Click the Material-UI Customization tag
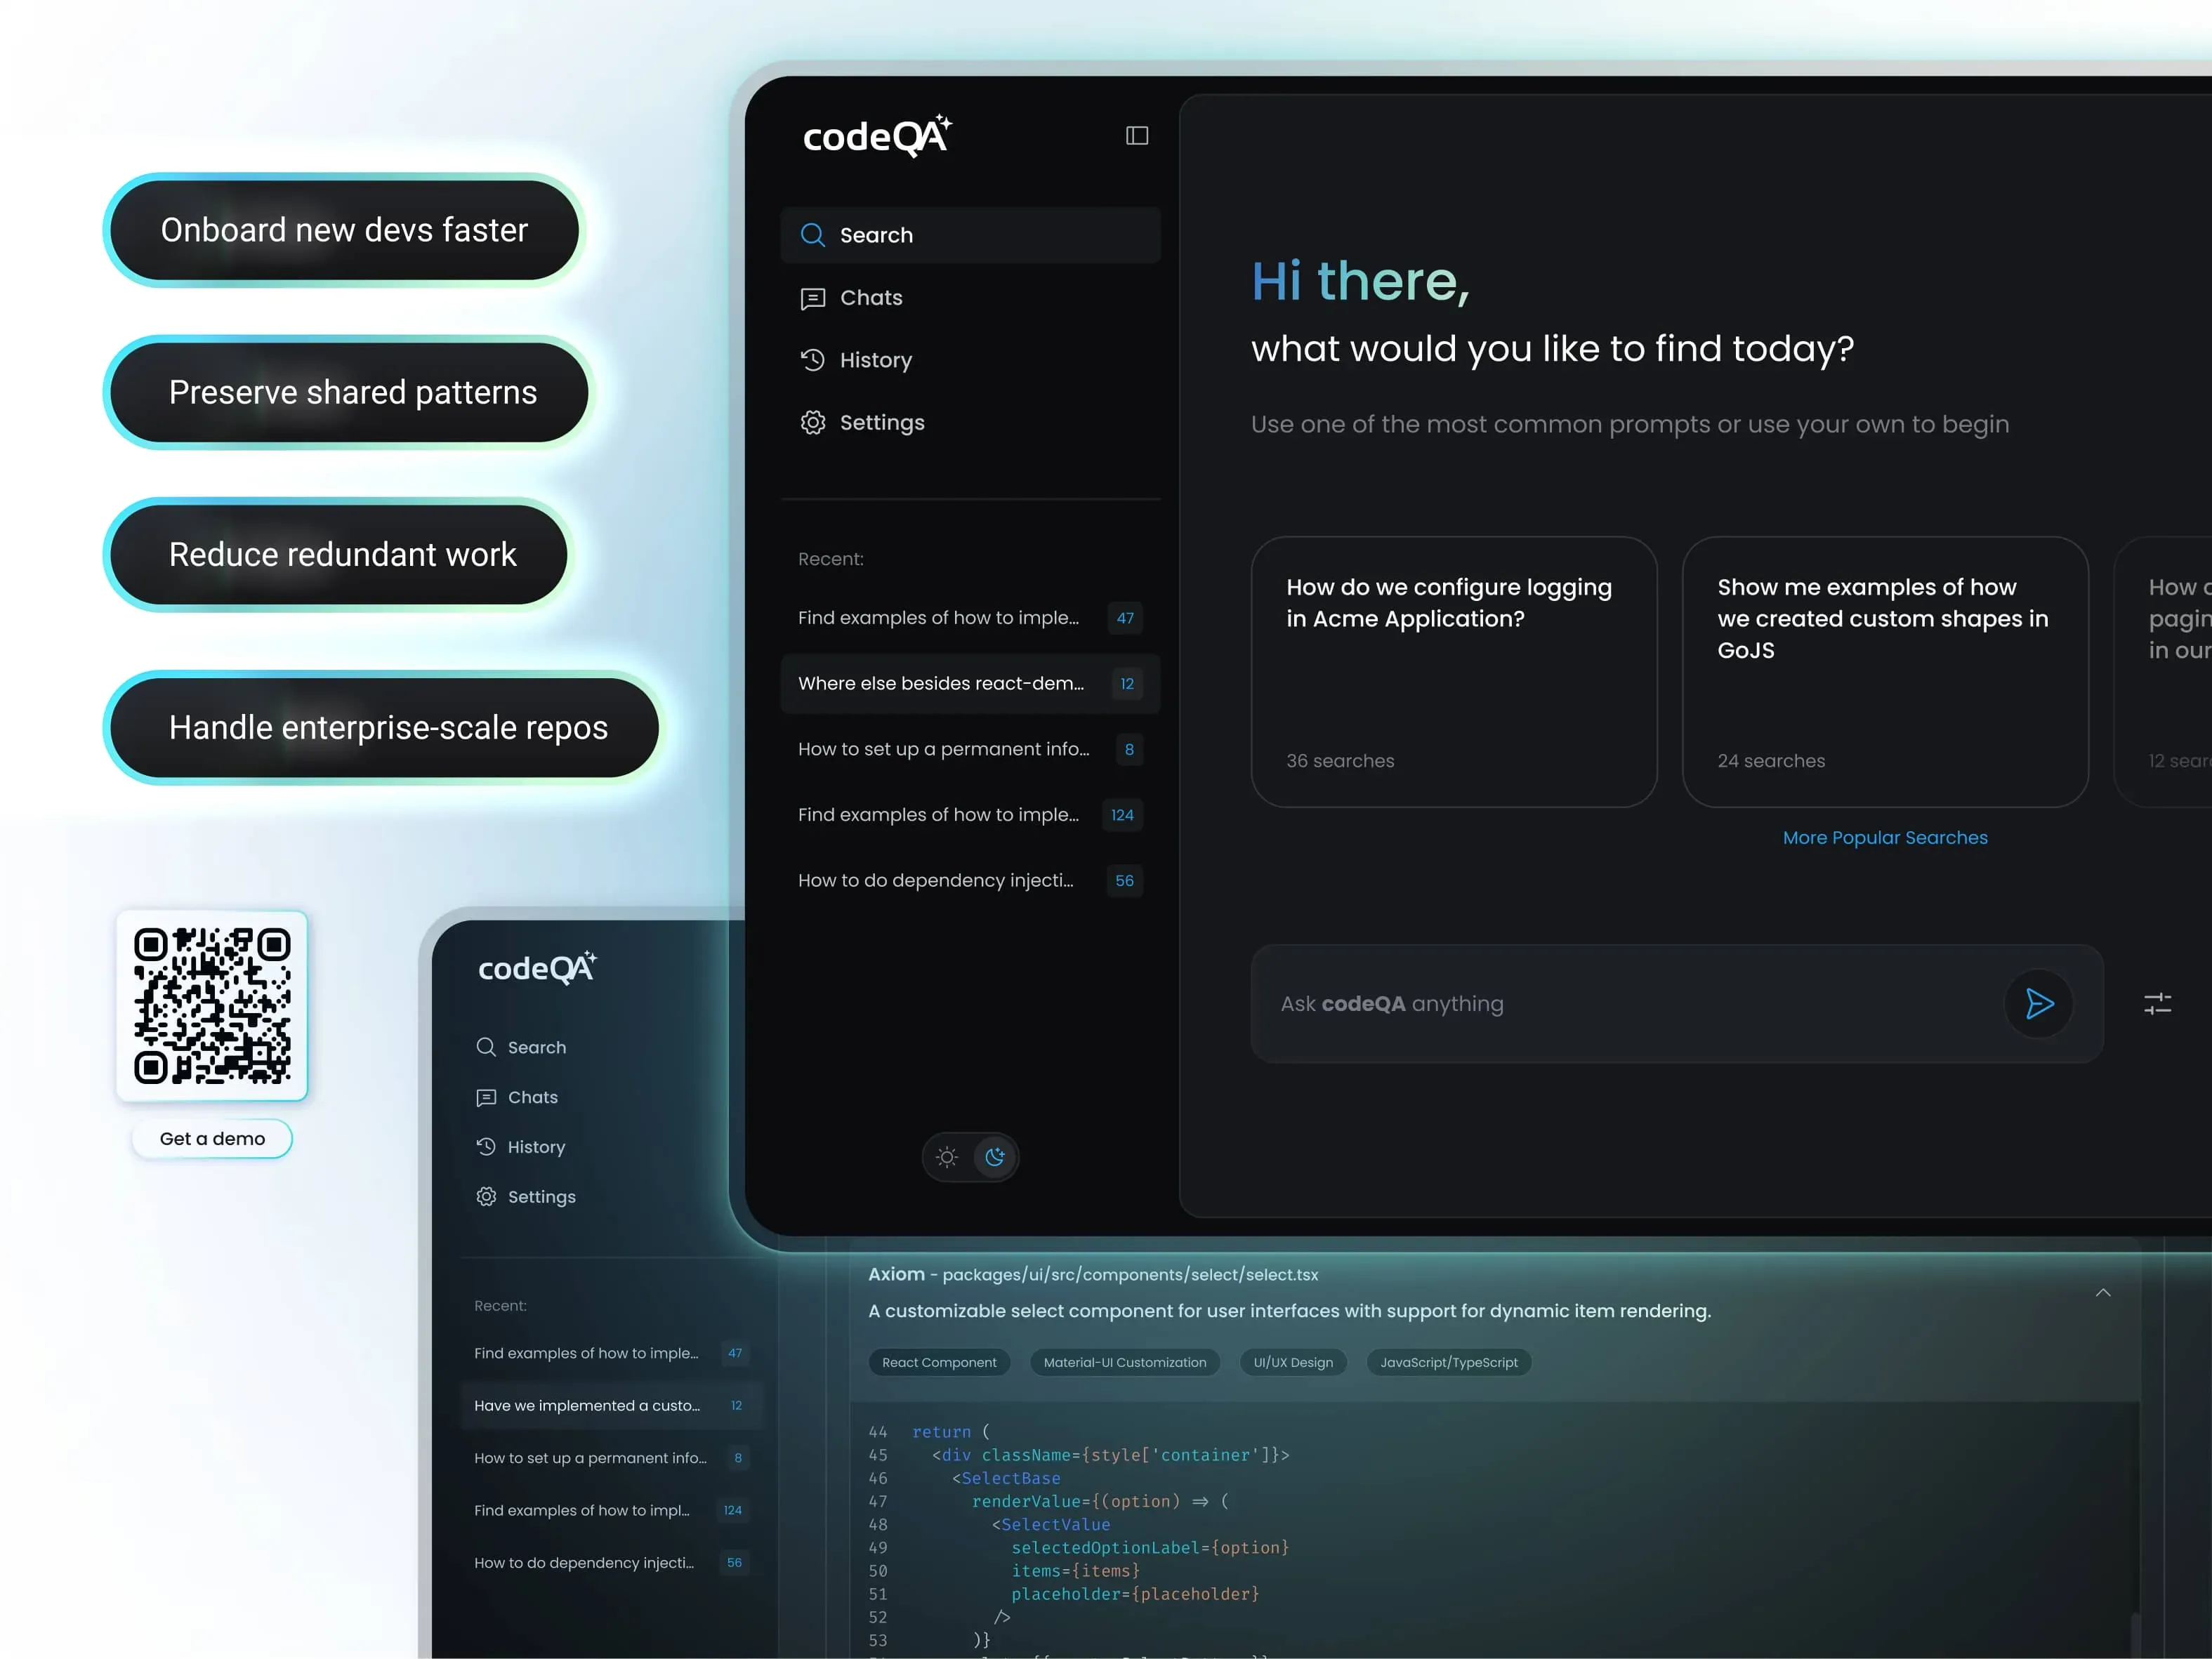Viewport: 2212px width, 1659px height. click(1125, 1362)
